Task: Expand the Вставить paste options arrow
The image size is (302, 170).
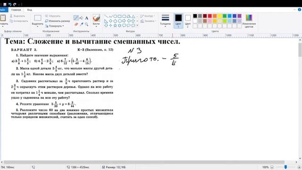Action: click(x=3, y=26)
